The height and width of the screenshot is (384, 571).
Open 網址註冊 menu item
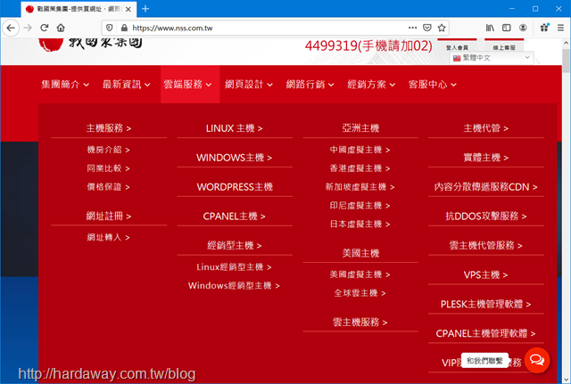(109, 217)
